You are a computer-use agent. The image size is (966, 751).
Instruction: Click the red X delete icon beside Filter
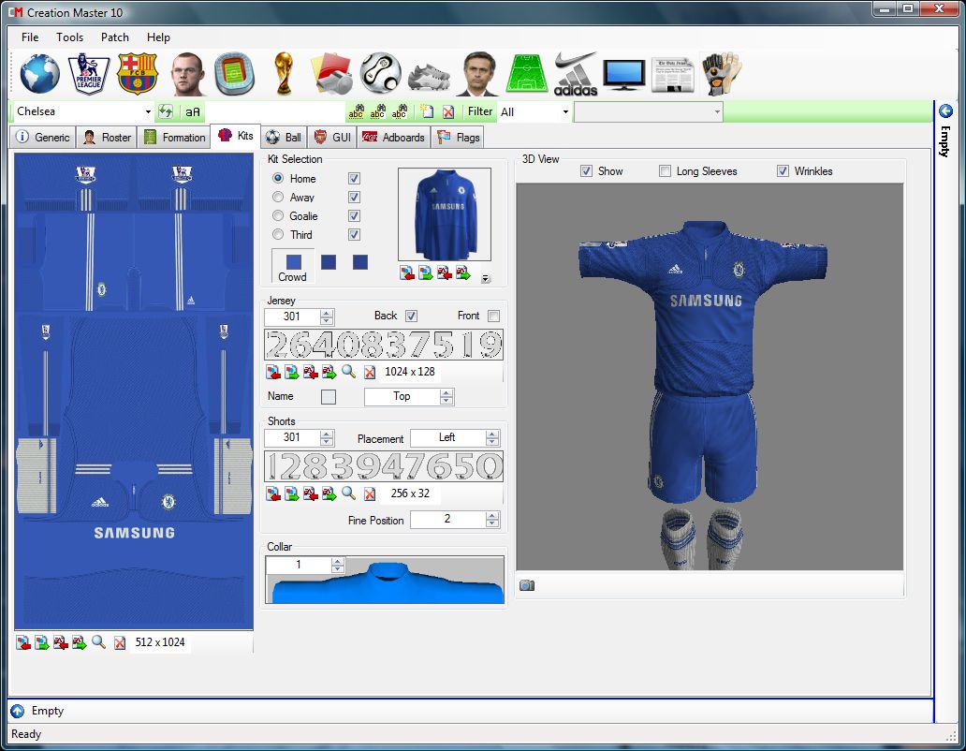(448, 111)
